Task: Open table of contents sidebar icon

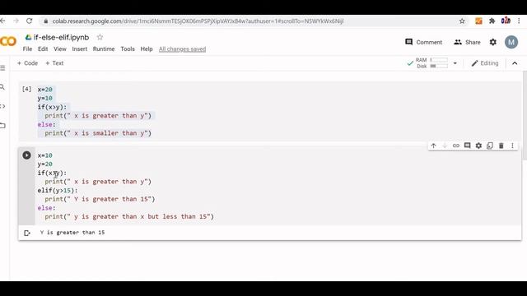Action: coord(2,68)
